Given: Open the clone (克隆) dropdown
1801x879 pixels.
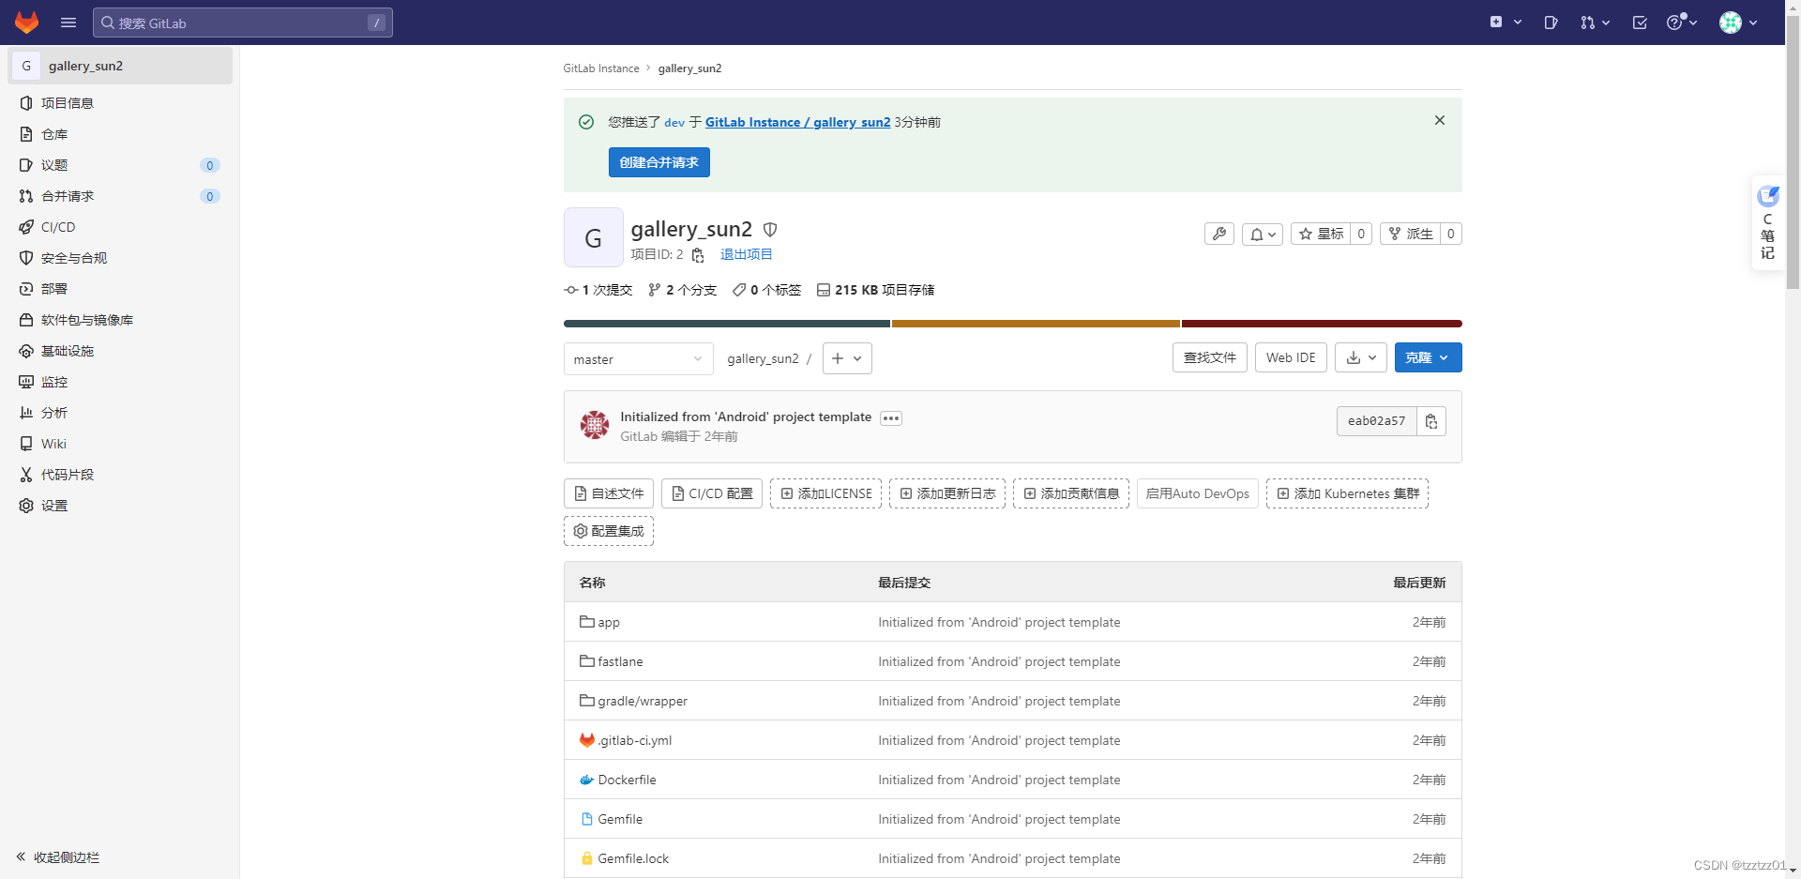Looking at the screenshot, I should [1428, 357].
